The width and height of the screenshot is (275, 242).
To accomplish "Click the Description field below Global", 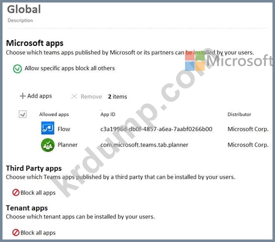I will click(x=20, y=20).
